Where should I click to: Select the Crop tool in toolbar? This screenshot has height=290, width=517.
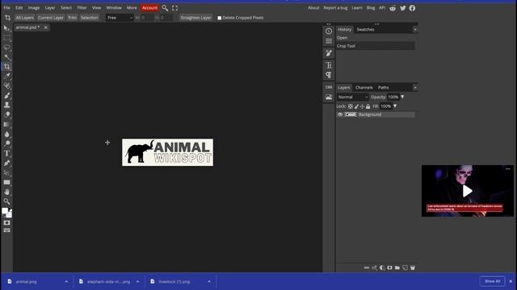coord(6,67)
